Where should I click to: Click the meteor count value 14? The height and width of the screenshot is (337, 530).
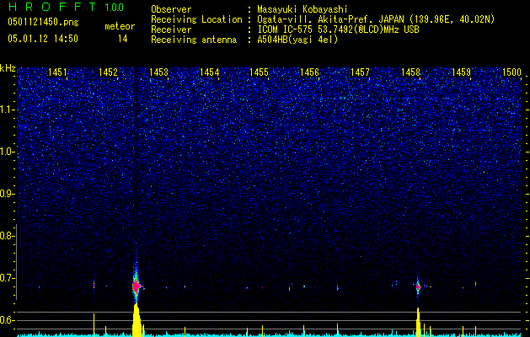point(122,39)
